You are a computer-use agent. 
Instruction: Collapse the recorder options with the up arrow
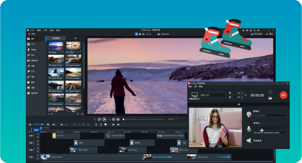pos(239,104)
